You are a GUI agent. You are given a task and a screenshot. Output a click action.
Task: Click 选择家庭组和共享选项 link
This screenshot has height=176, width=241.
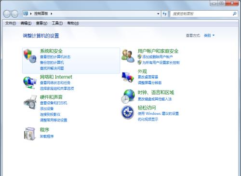(57, 89)
